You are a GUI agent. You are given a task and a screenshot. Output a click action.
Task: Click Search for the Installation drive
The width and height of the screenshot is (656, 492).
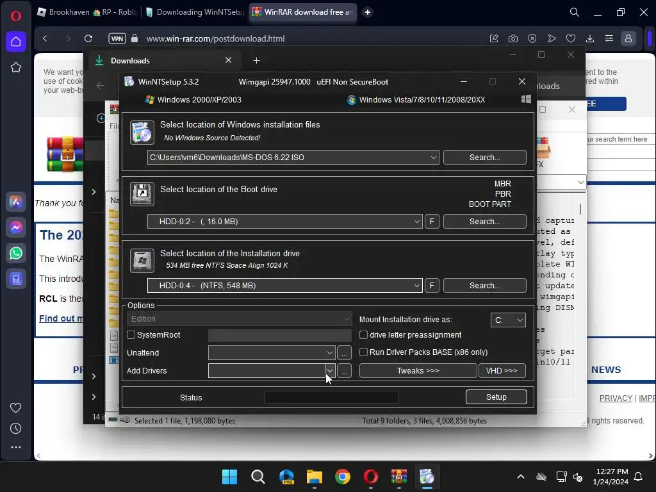484,285
